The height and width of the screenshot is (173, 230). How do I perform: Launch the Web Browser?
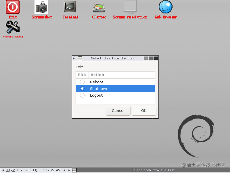165,7
